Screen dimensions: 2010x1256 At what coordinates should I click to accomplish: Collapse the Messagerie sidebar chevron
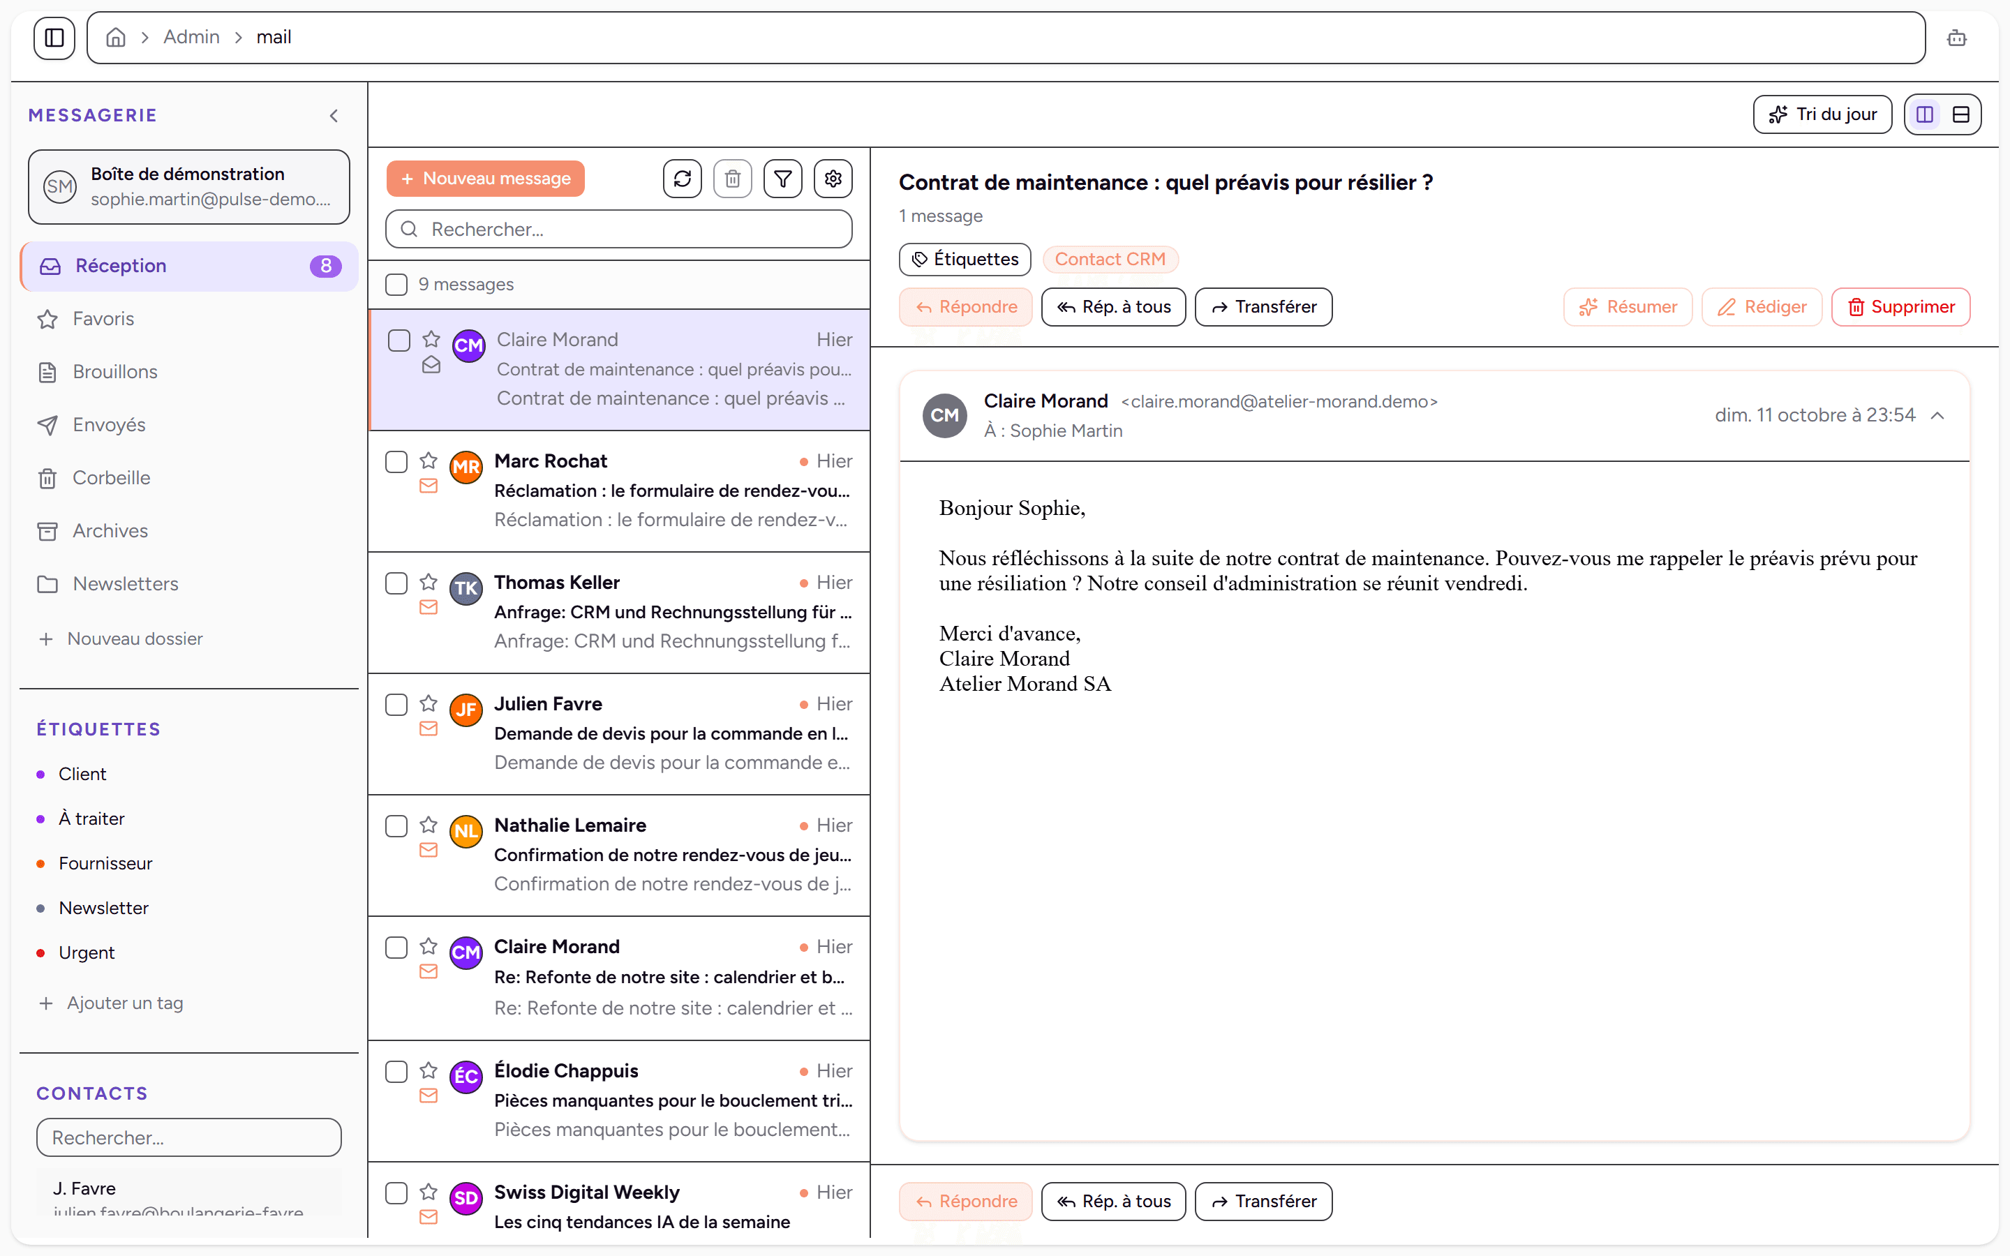coord(334,115)
